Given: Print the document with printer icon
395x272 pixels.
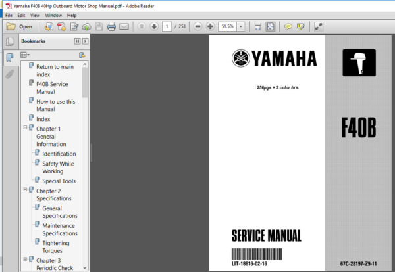Looking at the screenshot, I should pos(111,26).
